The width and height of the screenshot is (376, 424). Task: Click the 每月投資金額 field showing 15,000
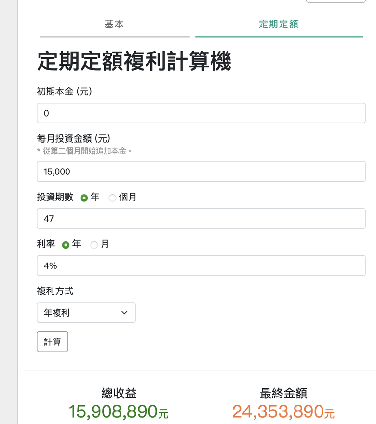click(201, 172)
